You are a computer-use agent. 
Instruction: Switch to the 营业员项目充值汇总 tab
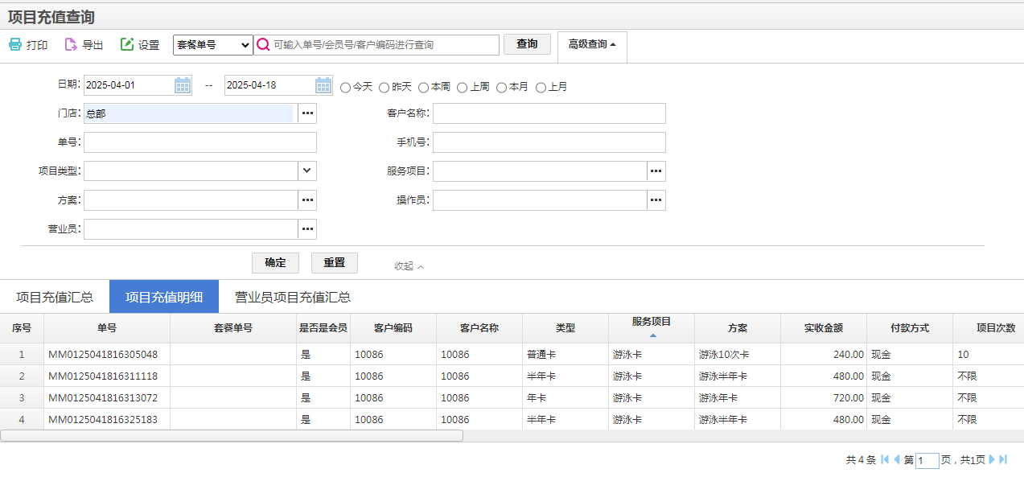293,297
